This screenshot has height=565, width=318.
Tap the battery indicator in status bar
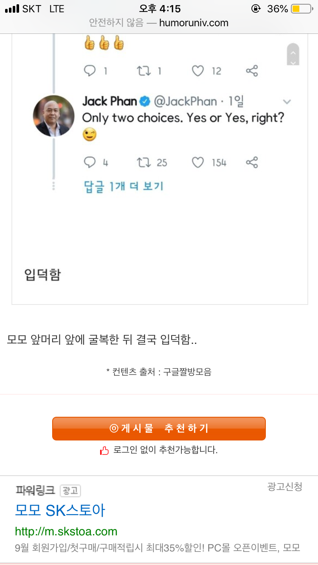click(x=301, y=9)
